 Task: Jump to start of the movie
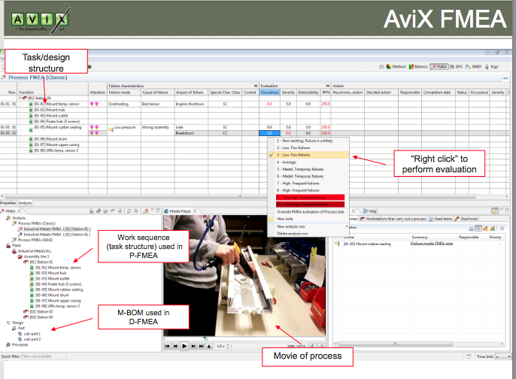(x=168, y=346)
